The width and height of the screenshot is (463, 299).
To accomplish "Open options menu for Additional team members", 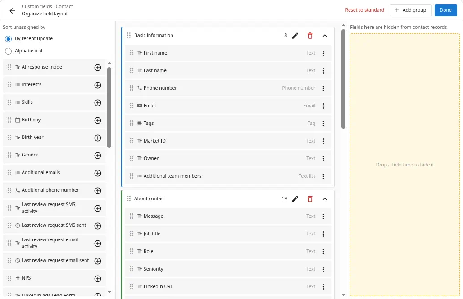I will pyautogui.click(x=324, y=176).
